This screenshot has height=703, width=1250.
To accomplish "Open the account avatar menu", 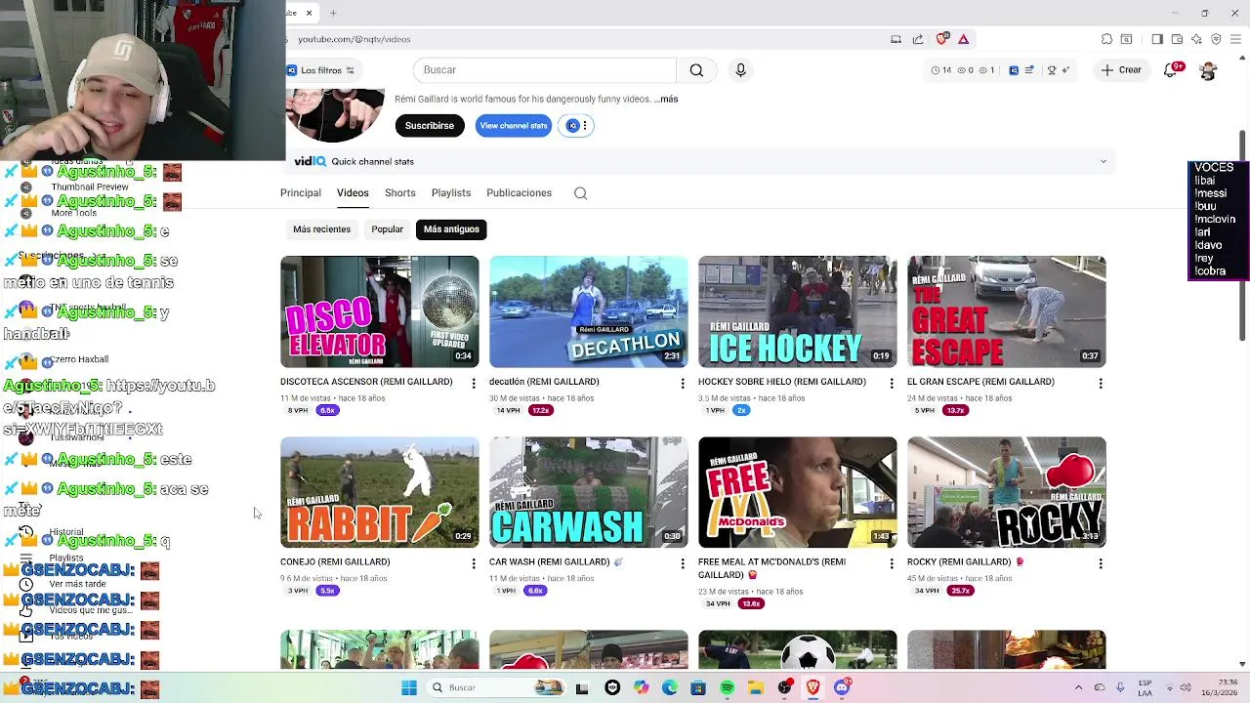I will click(1208, 70).
